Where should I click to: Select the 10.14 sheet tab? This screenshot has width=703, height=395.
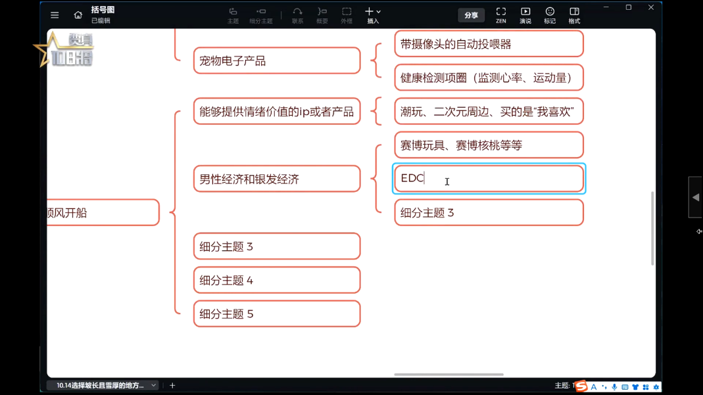coord(100,386)
